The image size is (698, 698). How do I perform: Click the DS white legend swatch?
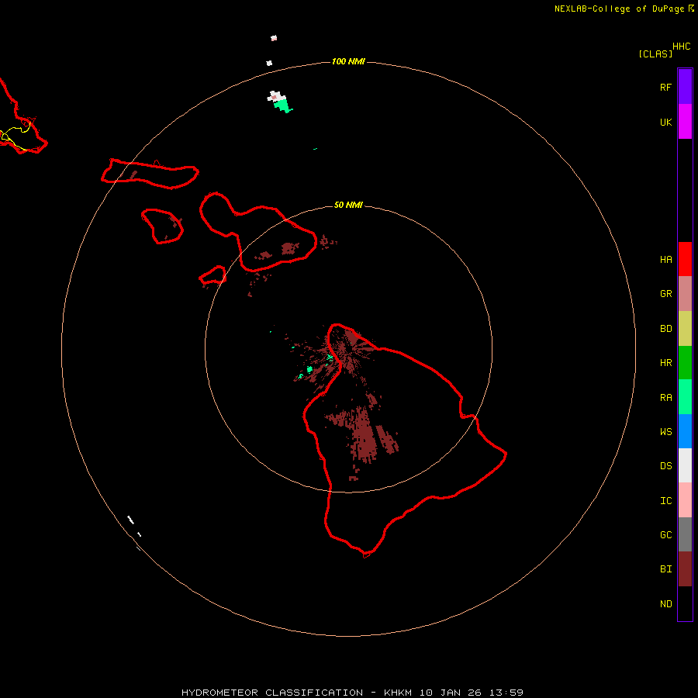click(685, 465)
